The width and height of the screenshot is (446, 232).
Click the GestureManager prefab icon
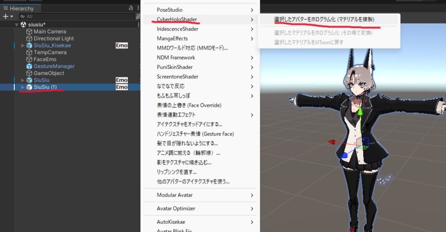coord(29,66)
